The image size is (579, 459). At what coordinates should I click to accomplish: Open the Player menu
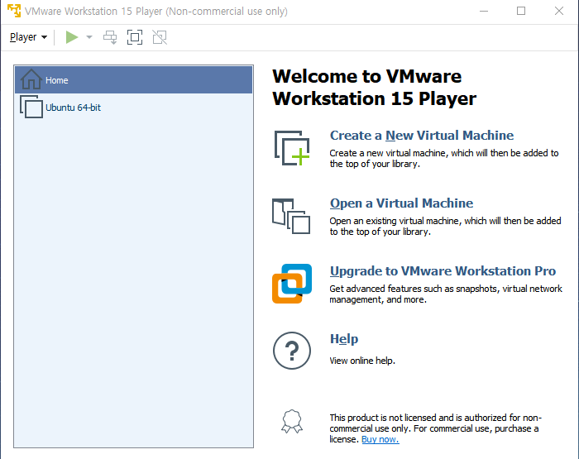tap(28, 37)
